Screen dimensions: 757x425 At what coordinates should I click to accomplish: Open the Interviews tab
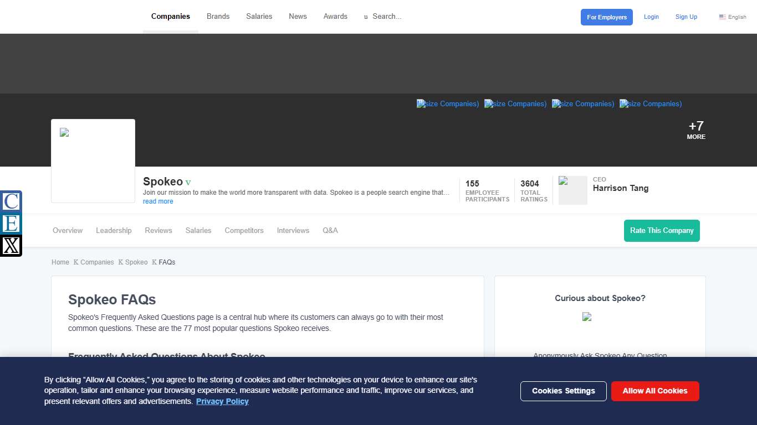[293, 230]
